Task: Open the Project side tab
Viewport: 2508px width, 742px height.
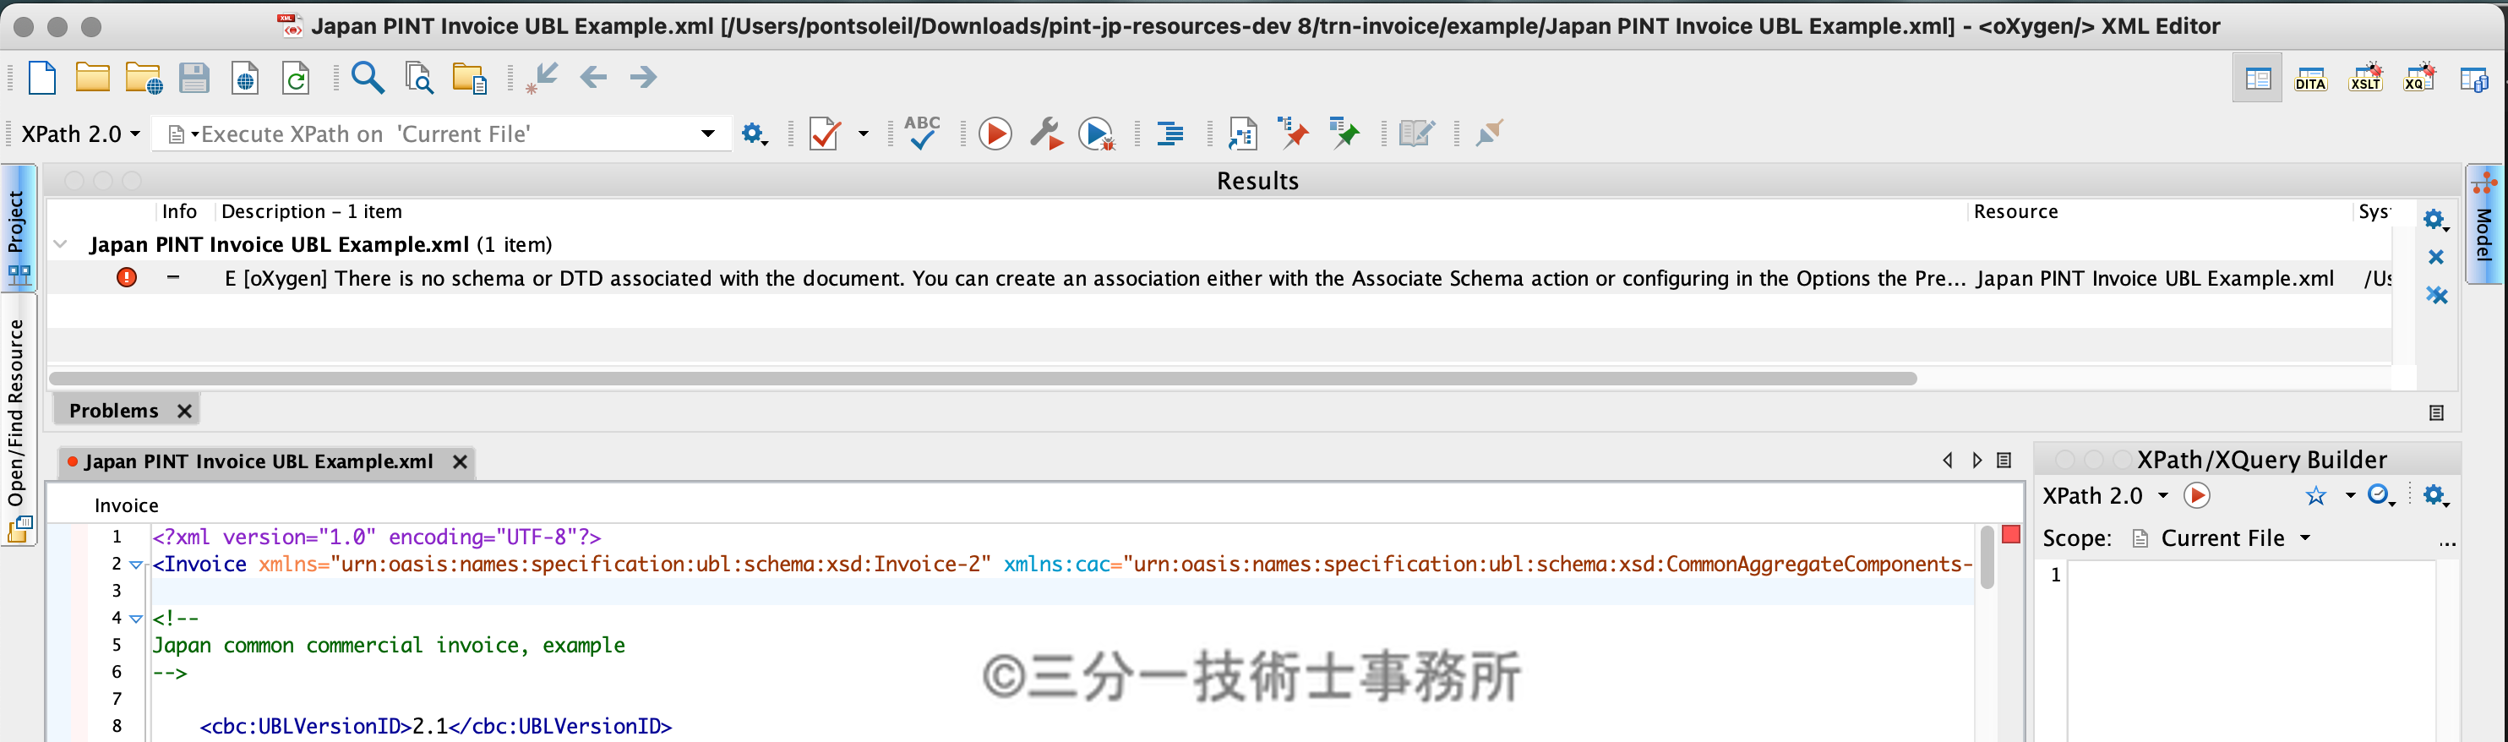Action: 18,228
